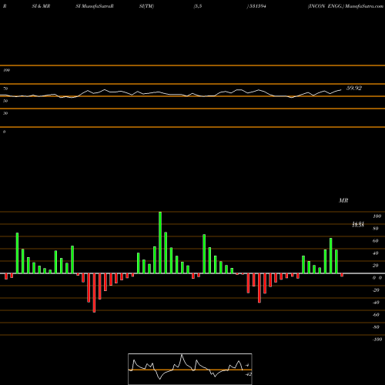The image size is (385, 385).
Task: Click the "SI(TM)" header text
Action: (x=146, y=6)
